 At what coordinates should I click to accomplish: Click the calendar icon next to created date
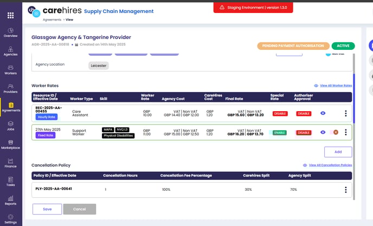pos(76,45)
